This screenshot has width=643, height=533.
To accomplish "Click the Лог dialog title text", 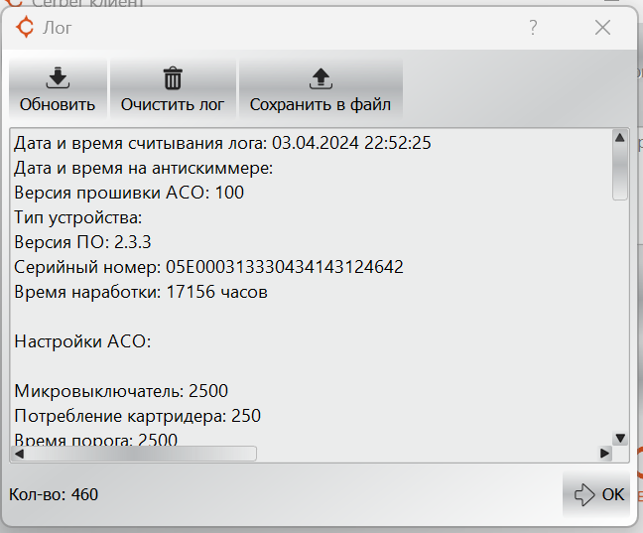I will [x=58, y=28].
